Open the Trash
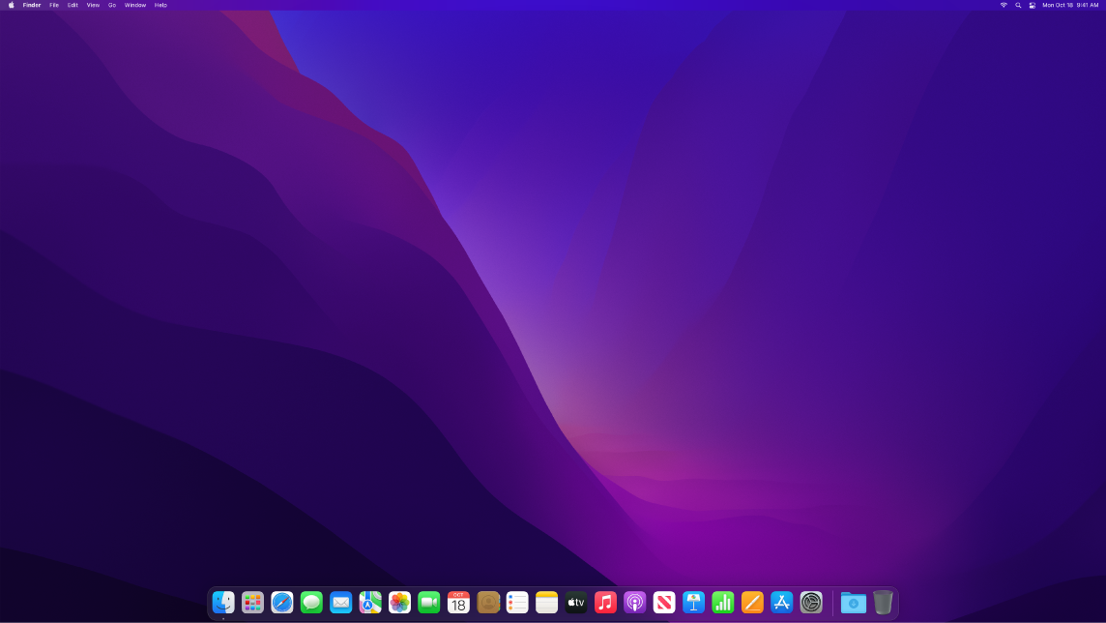 [x=884, y=602]
